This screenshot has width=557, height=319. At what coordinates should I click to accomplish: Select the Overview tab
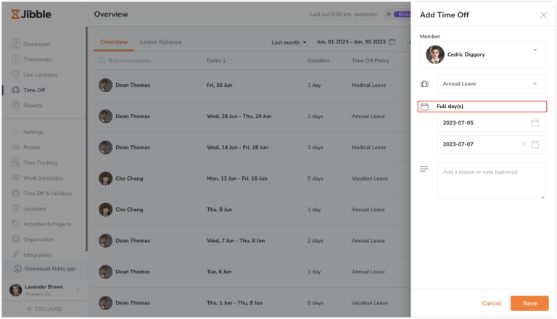(x=114, y=42)
